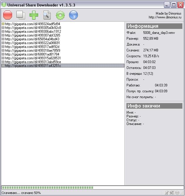
Task: Click the status icon beside 499307abf3265 link
Action: [3, 35]
